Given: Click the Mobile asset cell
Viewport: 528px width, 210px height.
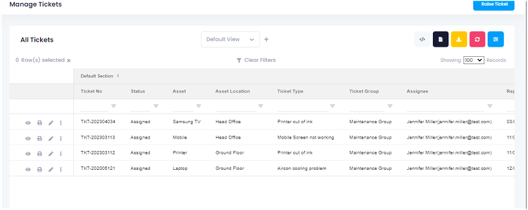Looking at the screenshot, I should (x=180, y=138).
